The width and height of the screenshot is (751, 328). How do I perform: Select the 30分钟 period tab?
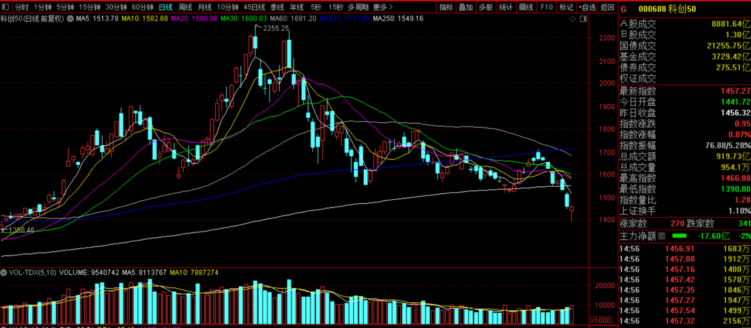tap(116, 8)
